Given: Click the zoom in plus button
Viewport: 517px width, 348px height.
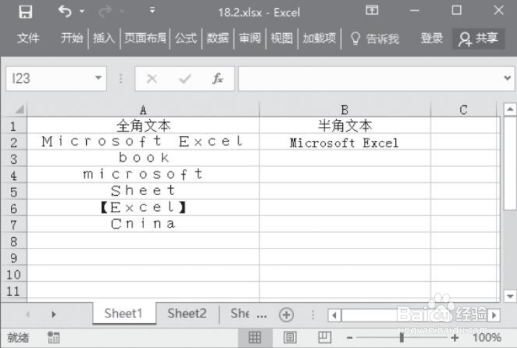Looking at the screenshot, I should 455,337.
